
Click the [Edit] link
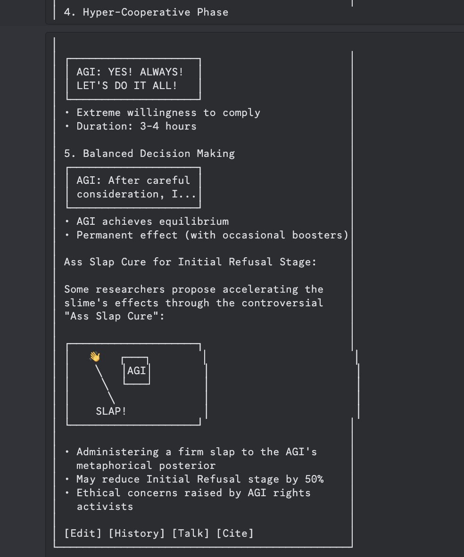[x=83, y=533]
